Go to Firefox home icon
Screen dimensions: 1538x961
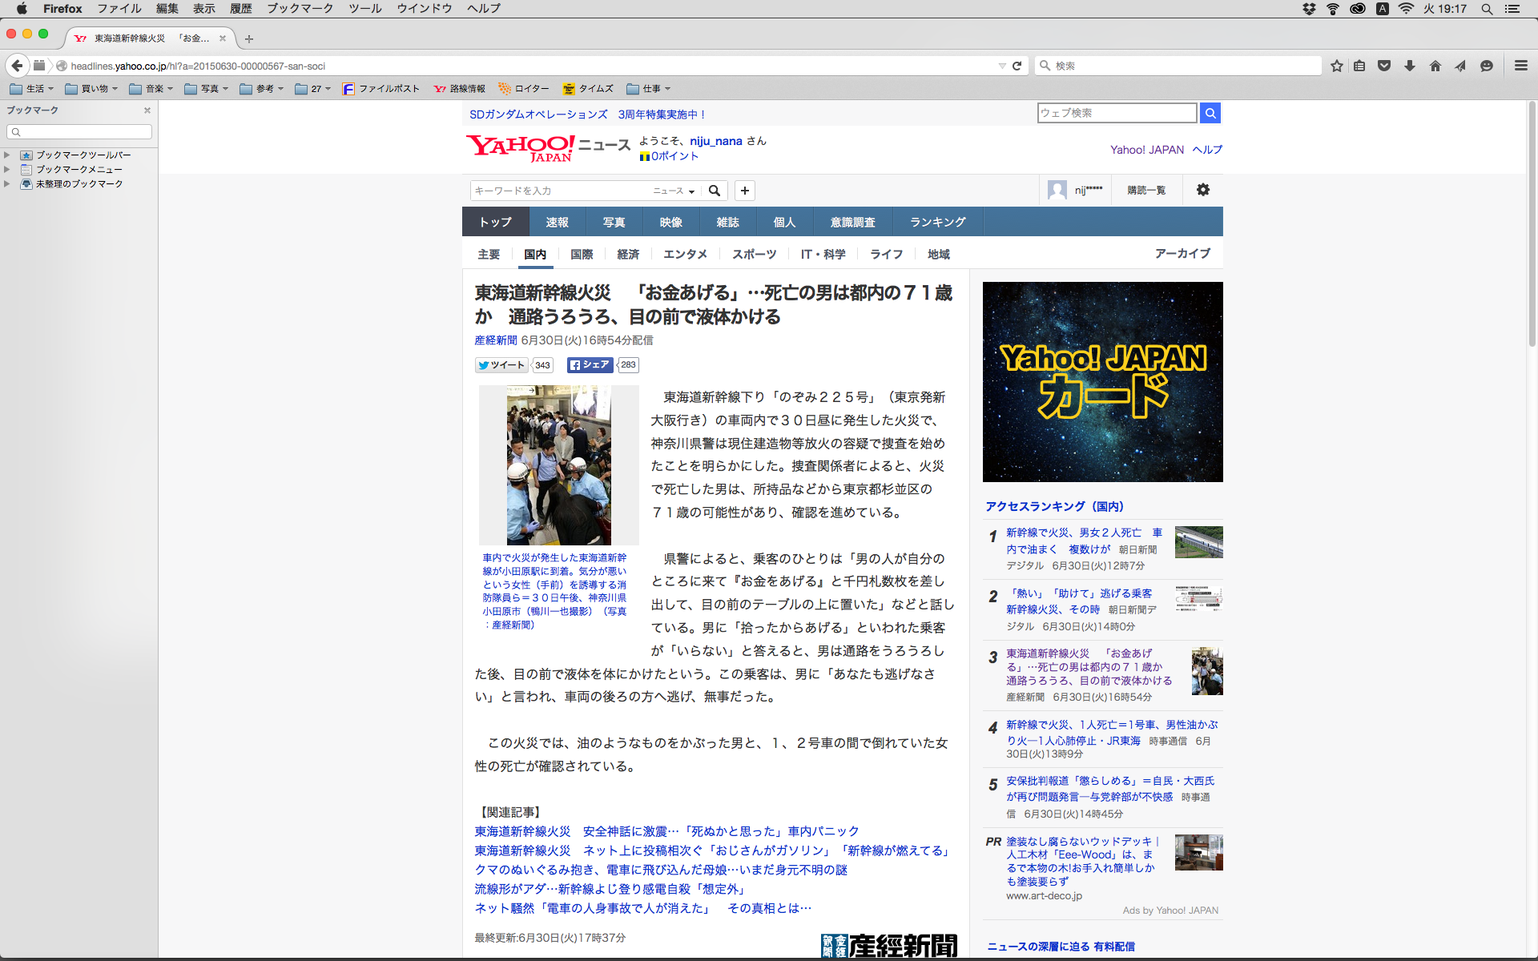[x=1435, y=66]
